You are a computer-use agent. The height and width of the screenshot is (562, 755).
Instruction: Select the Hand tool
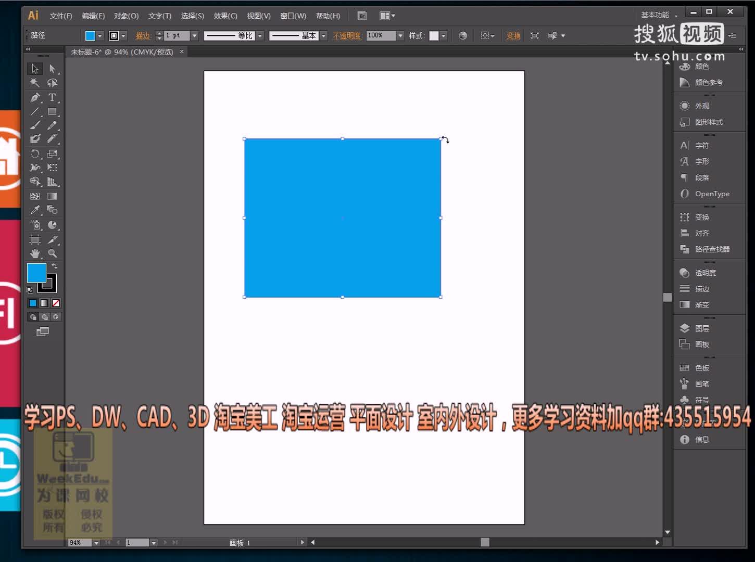(34, 253)
